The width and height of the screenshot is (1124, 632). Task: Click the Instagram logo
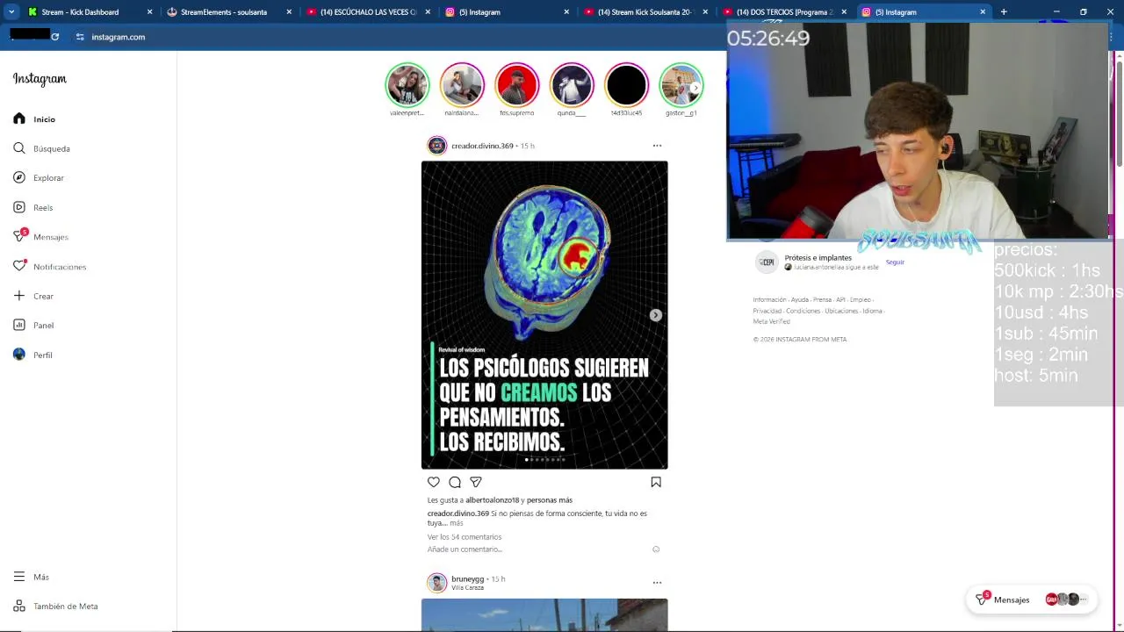tap(40, 79)
